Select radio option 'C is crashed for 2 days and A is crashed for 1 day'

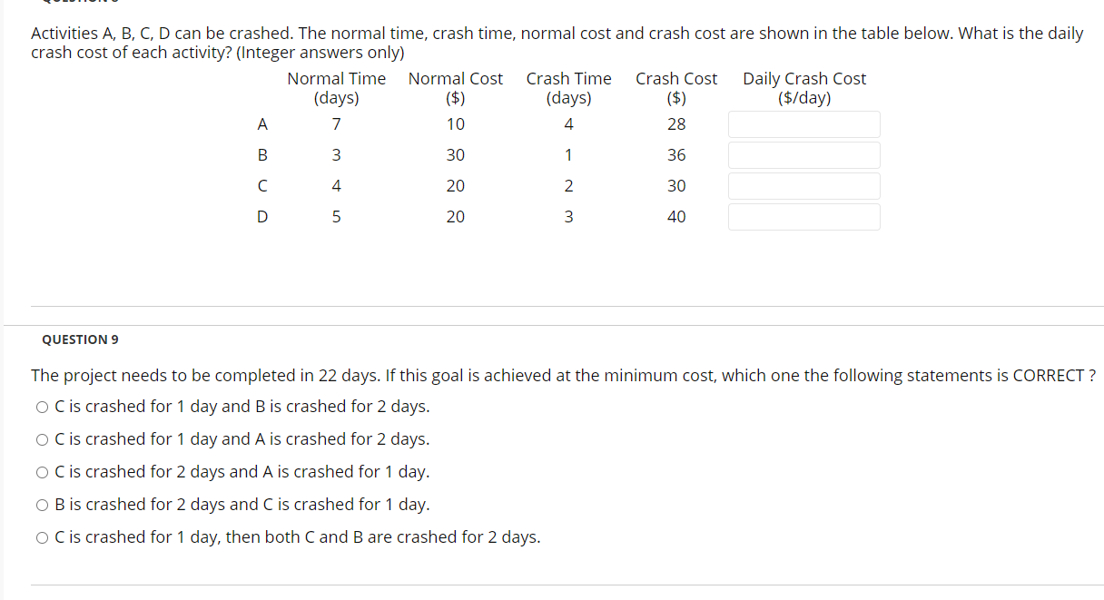click(42, 472)
